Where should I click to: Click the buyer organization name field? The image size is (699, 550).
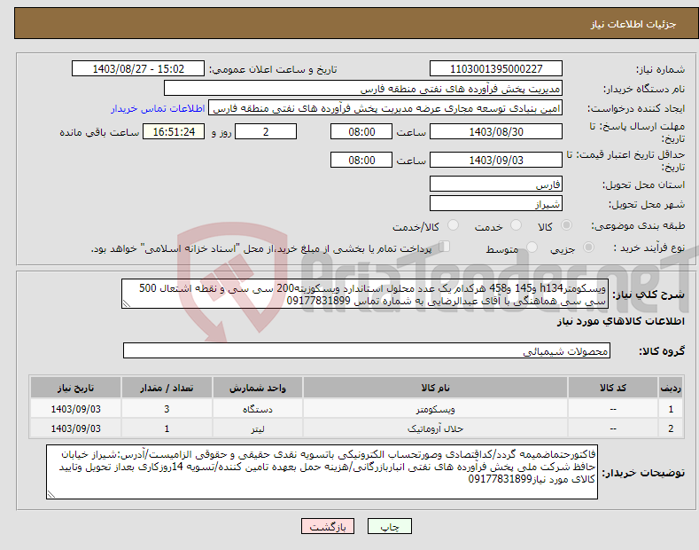point(363,89)
